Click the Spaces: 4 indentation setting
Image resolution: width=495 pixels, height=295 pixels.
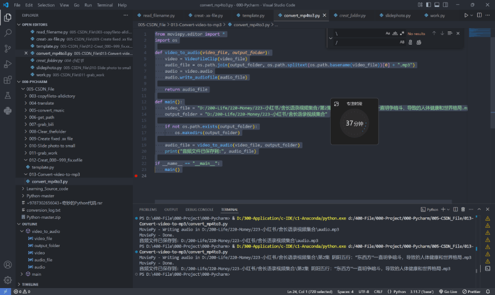point(346,292)
